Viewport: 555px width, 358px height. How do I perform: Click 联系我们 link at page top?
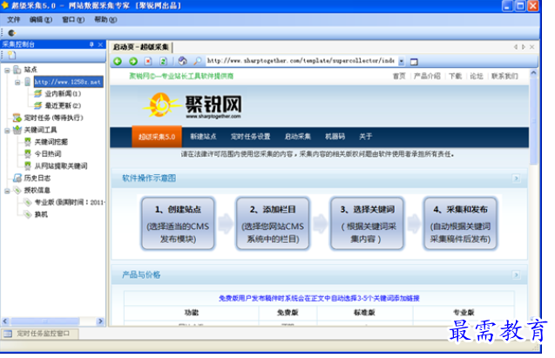tap(504, 76)
